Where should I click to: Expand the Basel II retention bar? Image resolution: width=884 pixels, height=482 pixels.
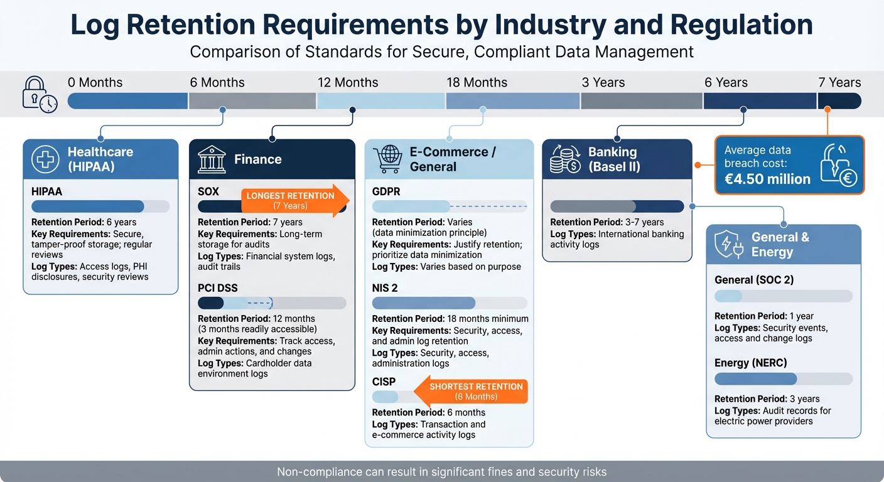[x=617, y=206]
